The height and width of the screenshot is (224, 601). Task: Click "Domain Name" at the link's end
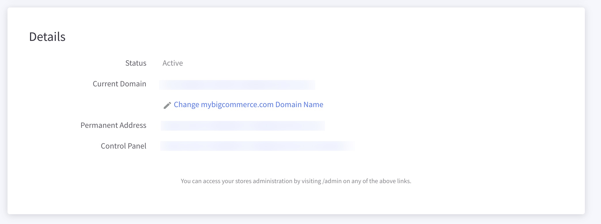(x=299, y=105)
